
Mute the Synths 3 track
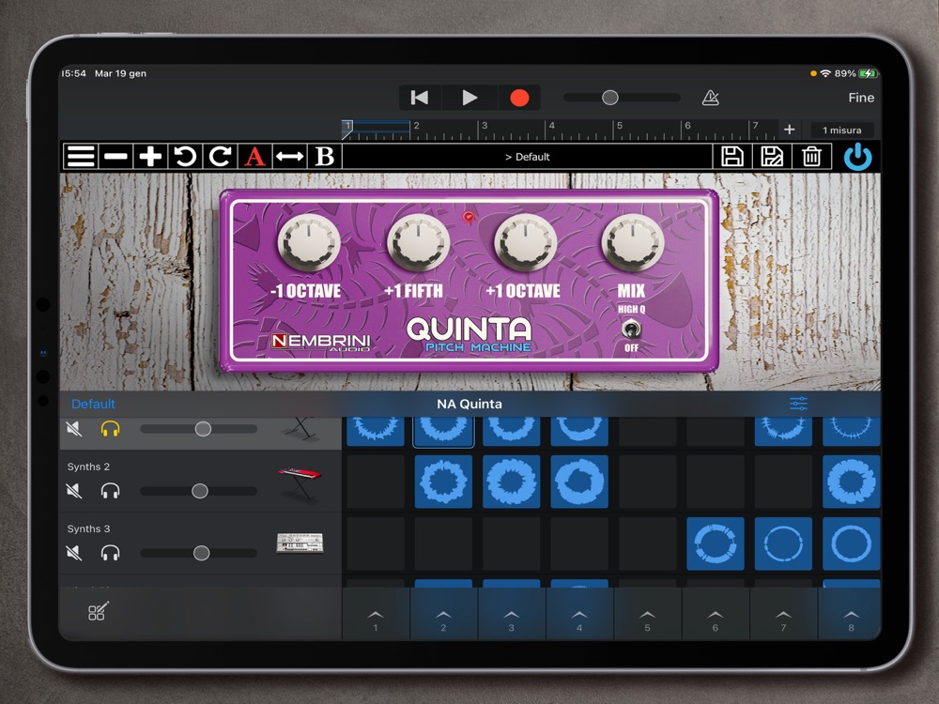point(73,553)
